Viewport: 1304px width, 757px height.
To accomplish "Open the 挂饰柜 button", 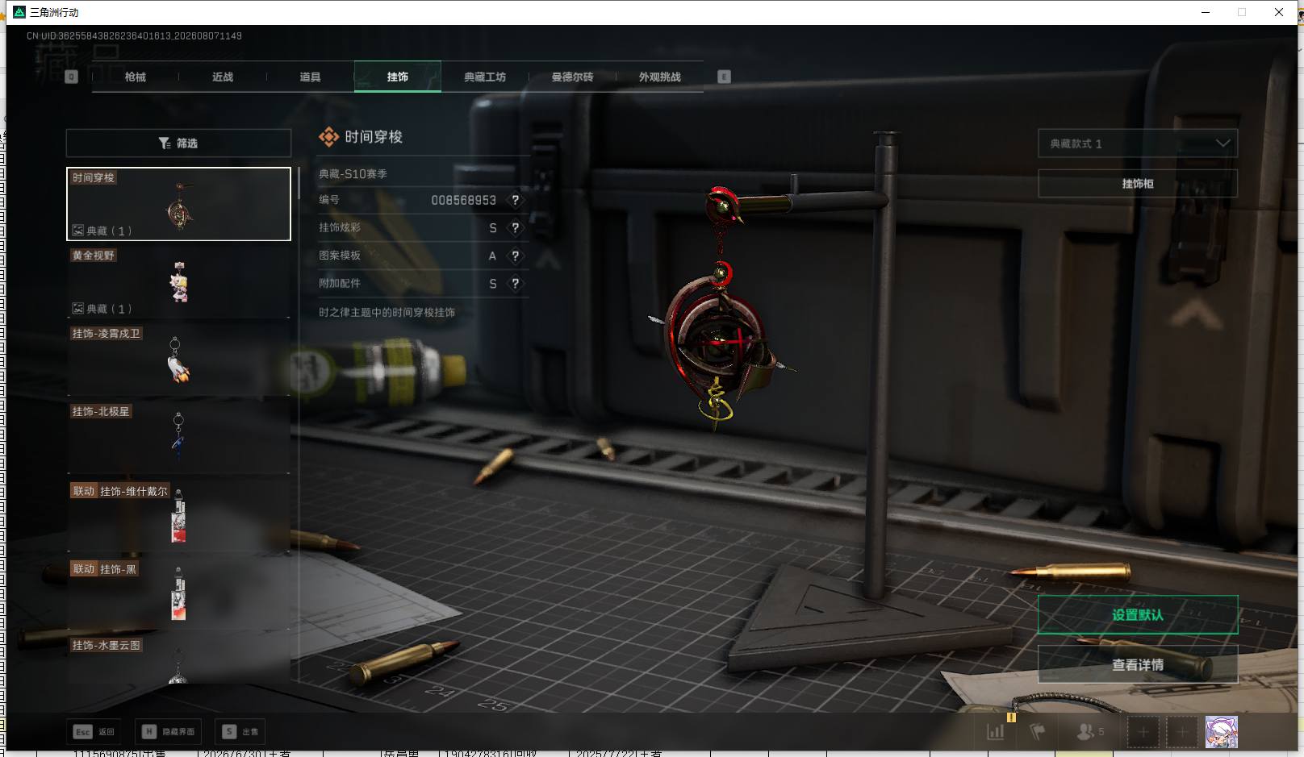I will [x=1138, y=184].
